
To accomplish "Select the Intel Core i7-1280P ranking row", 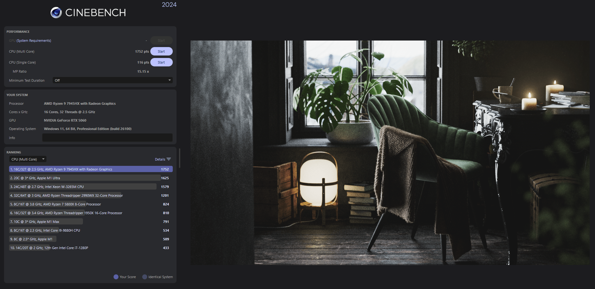I will tap(91, 248).
